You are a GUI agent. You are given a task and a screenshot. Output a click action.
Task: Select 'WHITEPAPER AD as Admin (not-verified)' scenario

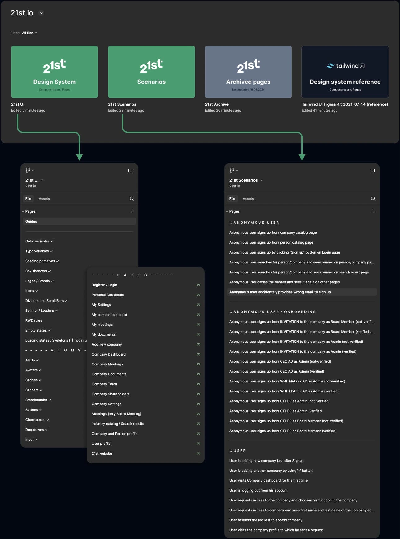click(287, 381)
